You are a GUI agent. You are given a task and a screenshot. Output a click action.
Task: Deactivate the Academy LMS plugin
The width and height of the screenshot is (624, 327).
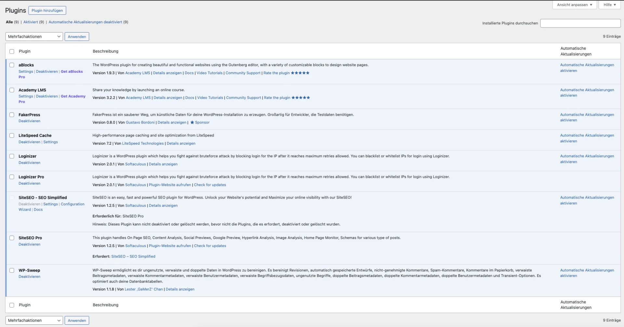point(47,96)
